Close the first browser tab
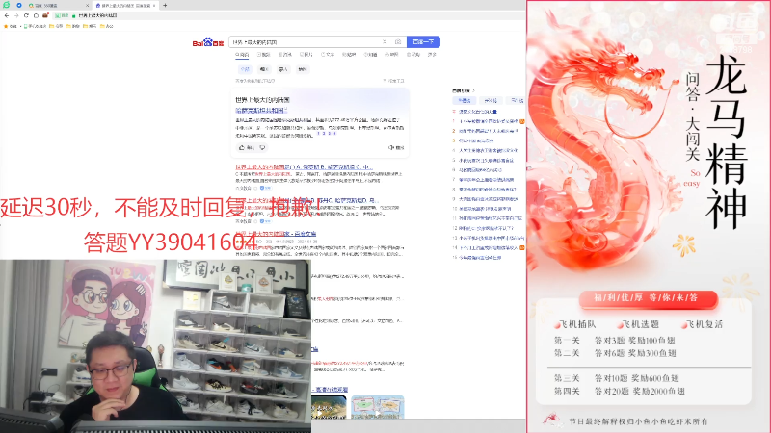The height and width of the screenshot is (433, 771). point(88,6)
